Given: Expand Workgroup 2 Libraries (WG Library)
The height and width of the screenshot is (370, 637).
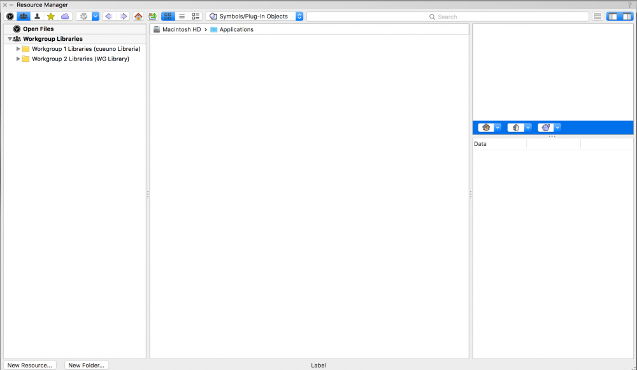Looking at the screenshot, I should (x=18, y=59).
